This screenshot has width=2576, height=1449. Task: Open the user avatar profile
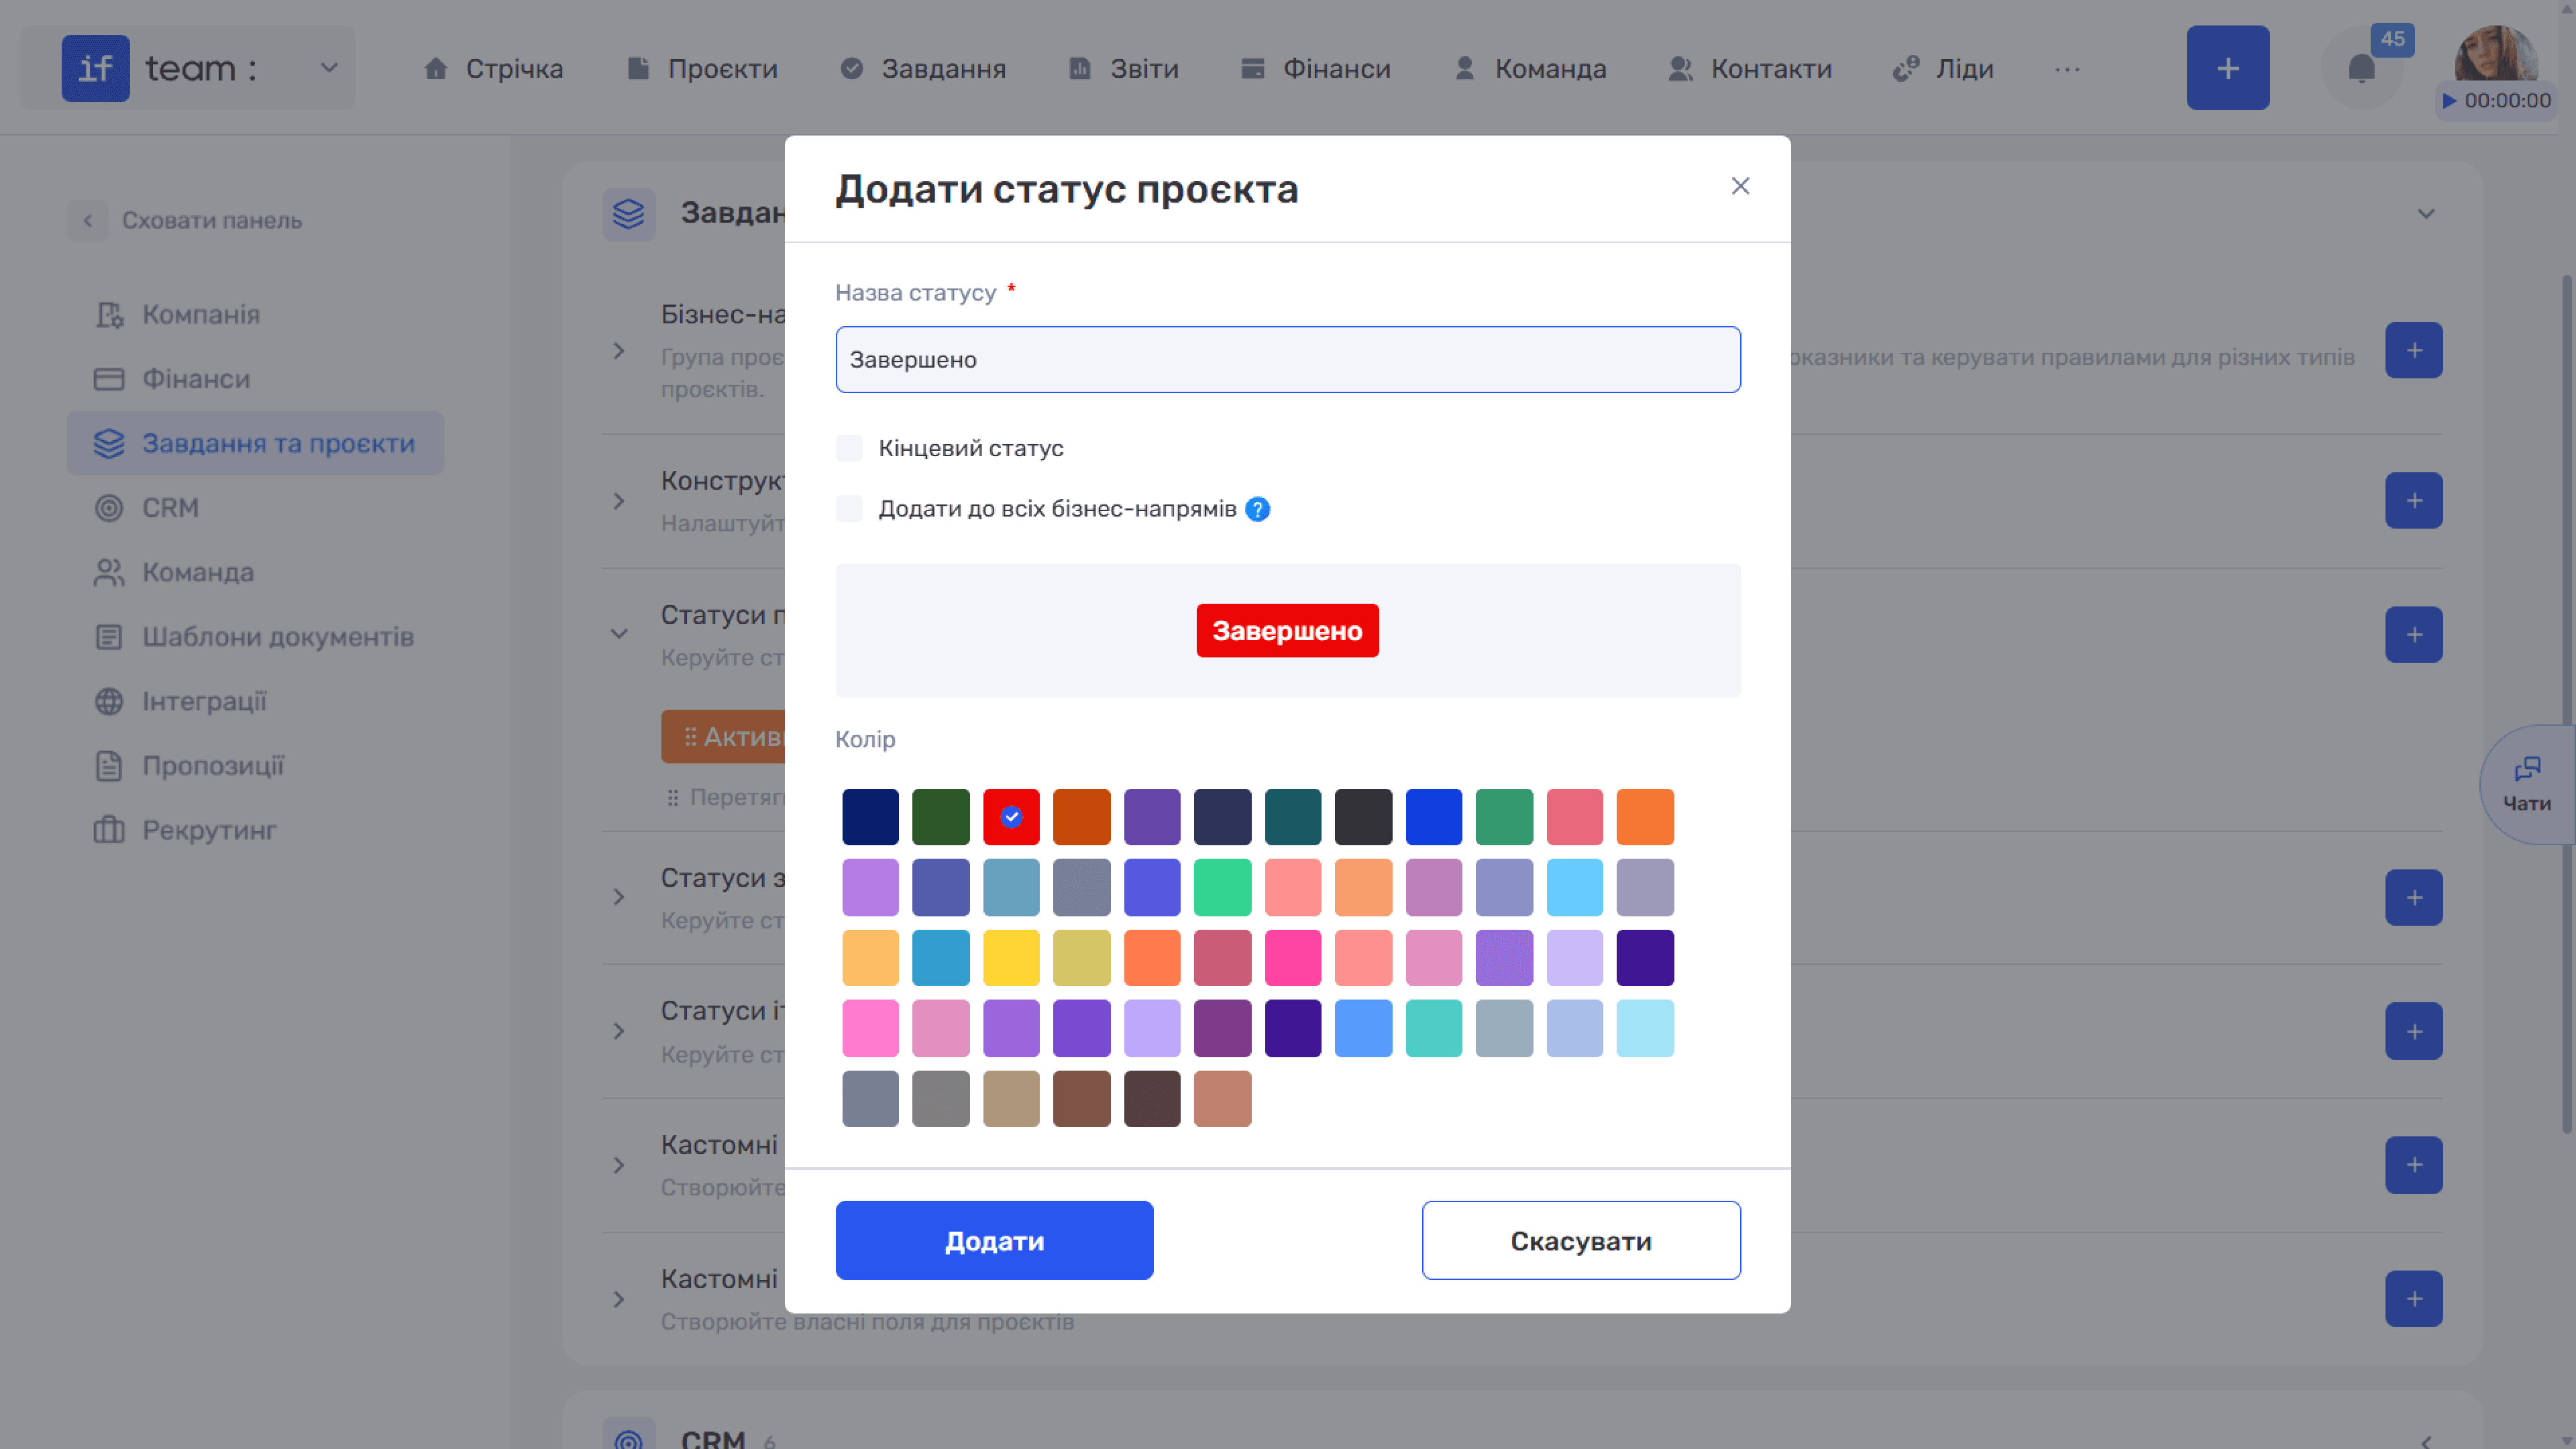[2496, 53]
